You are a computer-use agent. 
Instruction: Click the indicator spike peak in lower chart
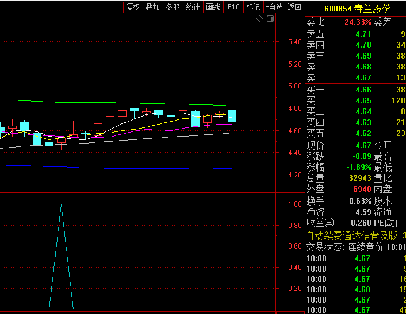click(61, 205)
